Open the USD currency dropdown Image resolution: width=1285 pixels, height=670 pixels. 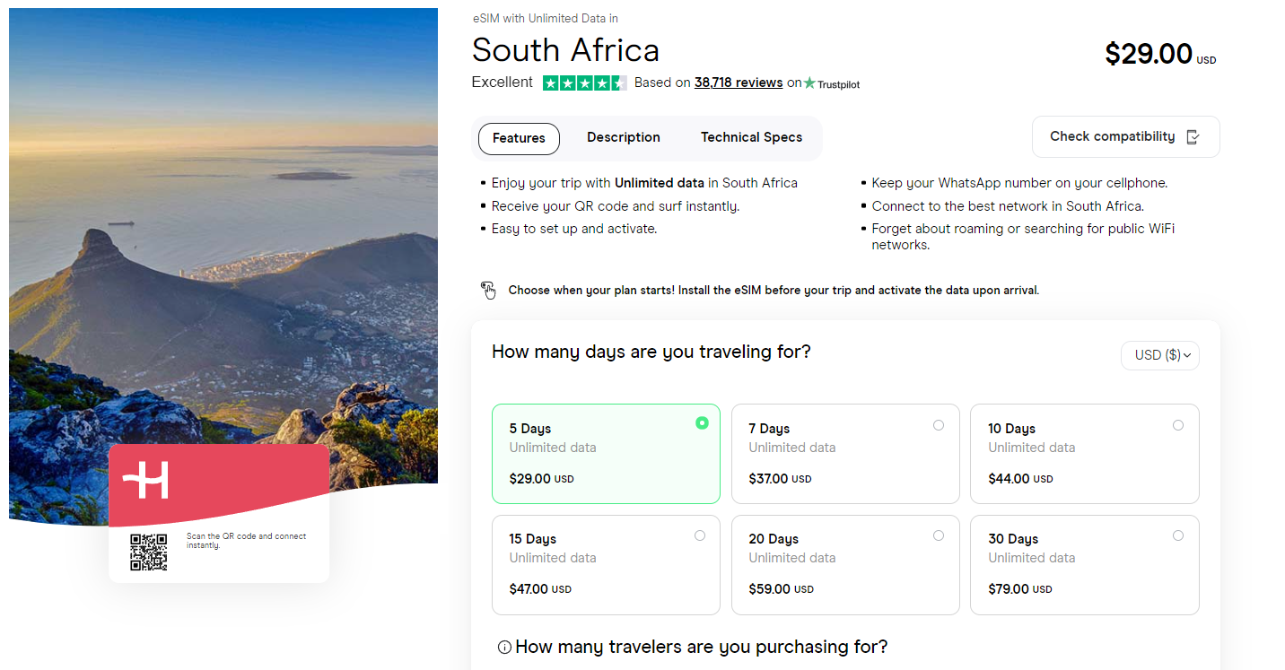tap(1159, 355)
